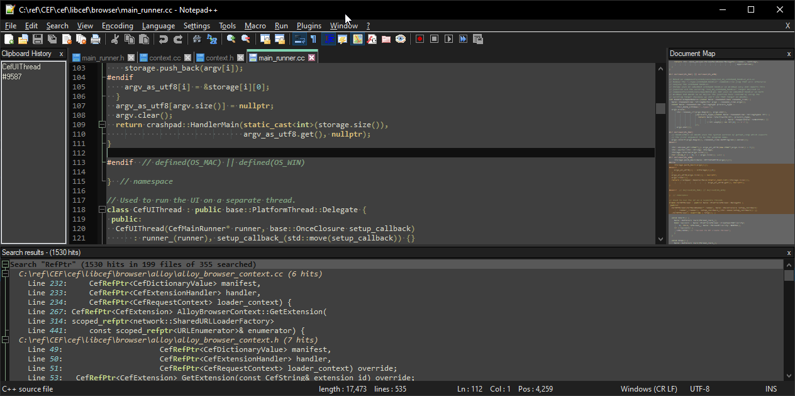Print the current file

click(x=95, y=39)
